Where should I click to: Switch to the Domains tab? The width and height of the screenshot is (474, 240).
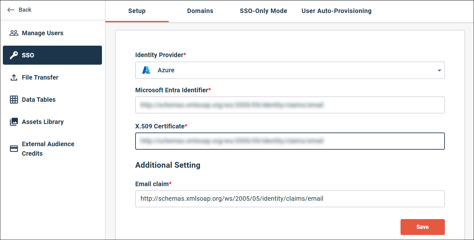click(x=200, y=11)
